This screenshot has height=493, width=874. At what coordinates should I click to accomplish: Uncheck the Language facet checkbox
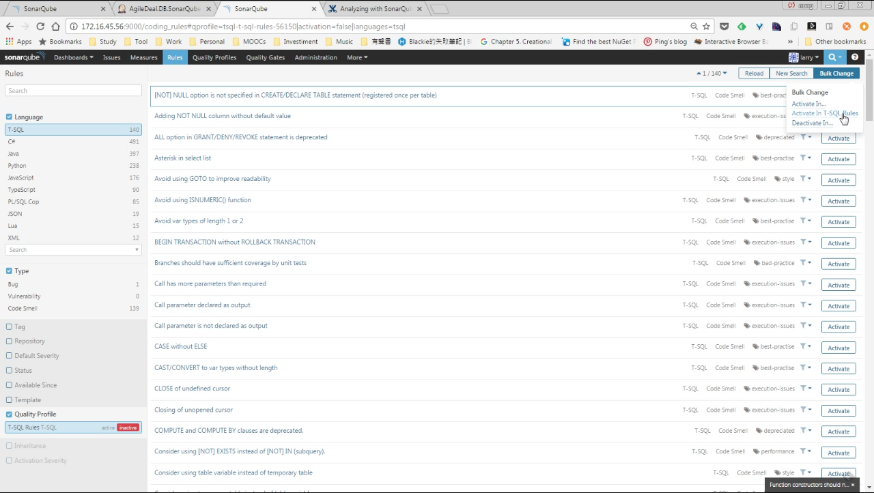pos(9,117)
